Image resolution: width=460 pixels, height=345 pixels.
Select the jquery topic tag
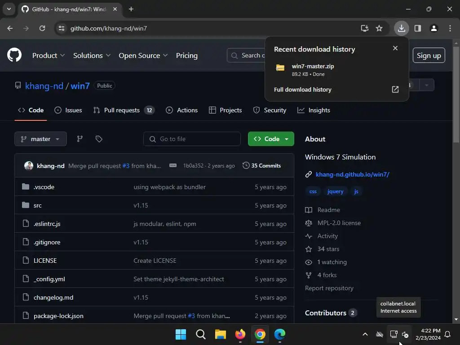[335, 191]
